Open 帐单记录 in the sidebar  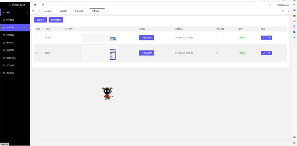point(10,42)
